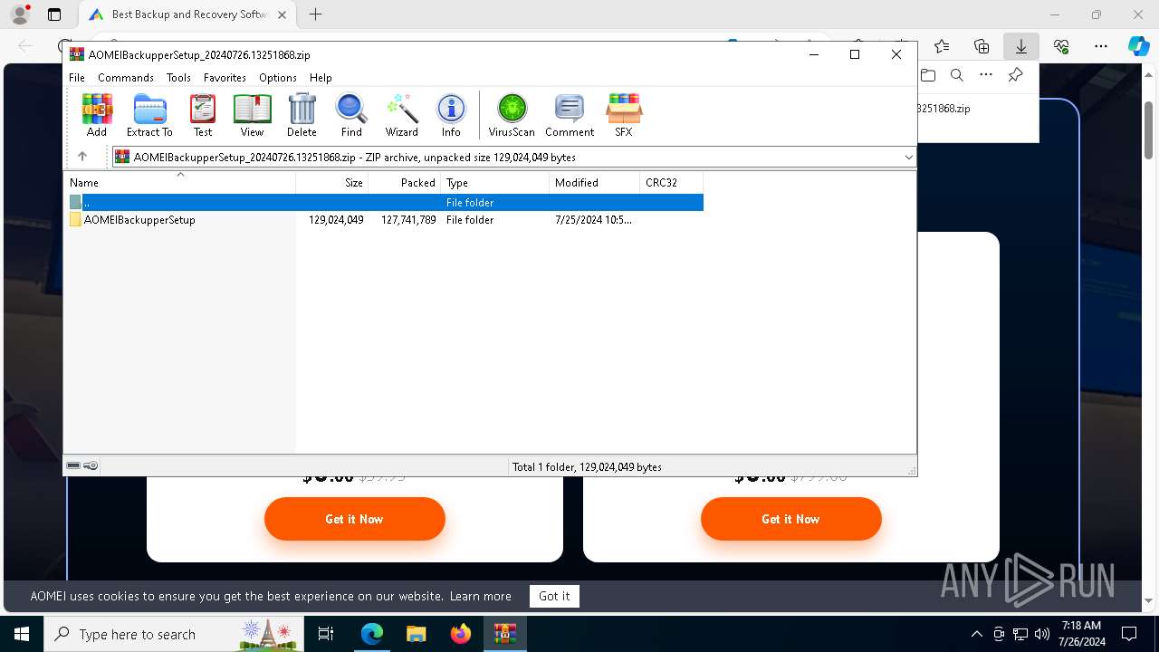Open the Tools menu
The width and height of the screenshot is (1159, 652).
click(178, 78)
